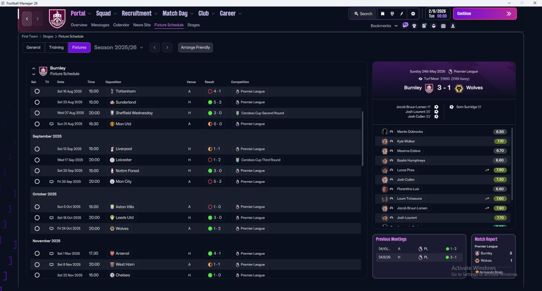Click the TV icon on the Man City row
This screenshot has height=291, width=542.
pos(51,181)
